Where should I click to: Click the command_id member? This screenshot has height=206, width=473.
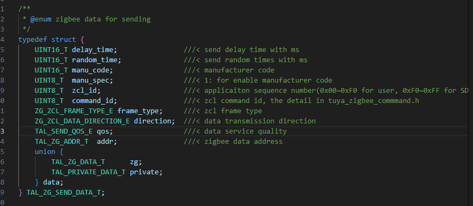click(x=92, y=101)
